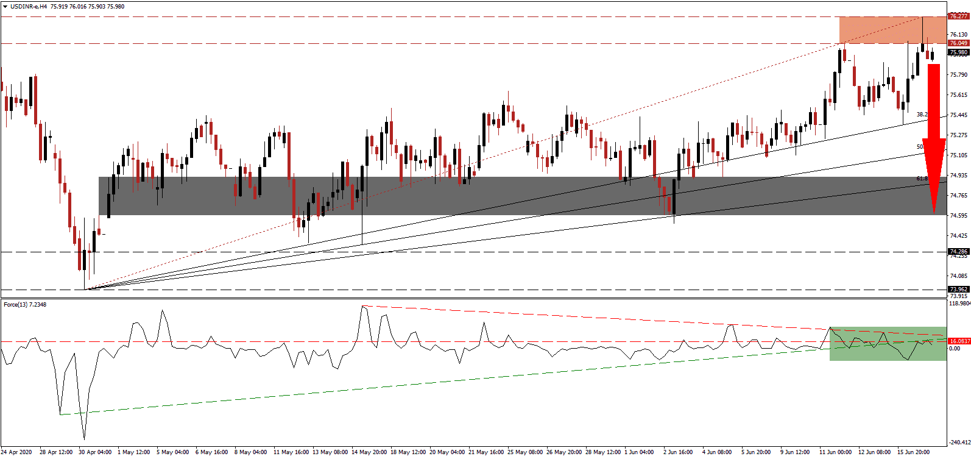Image resolution: width=971 pixels, height=459 pixels.
Task: Click the 24 Apr 2020 date label
Action: 16,452
